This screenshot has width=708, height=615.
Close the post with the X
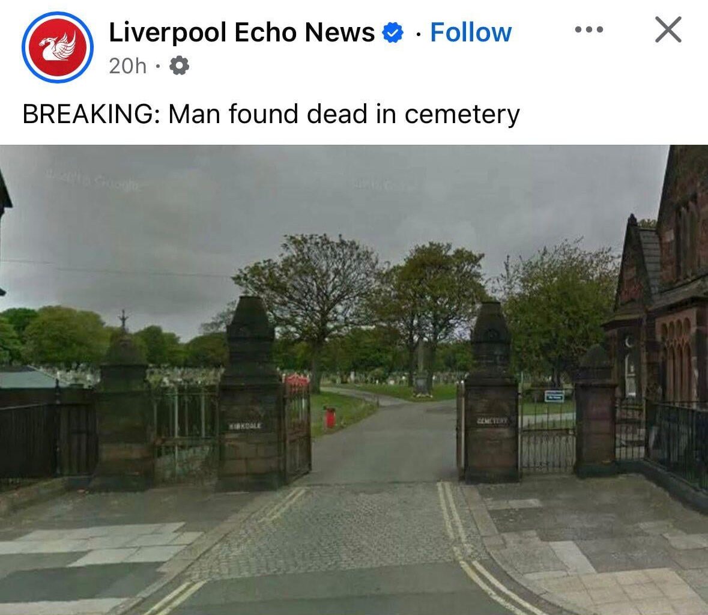pyautogui.click(x=668, y=30)
